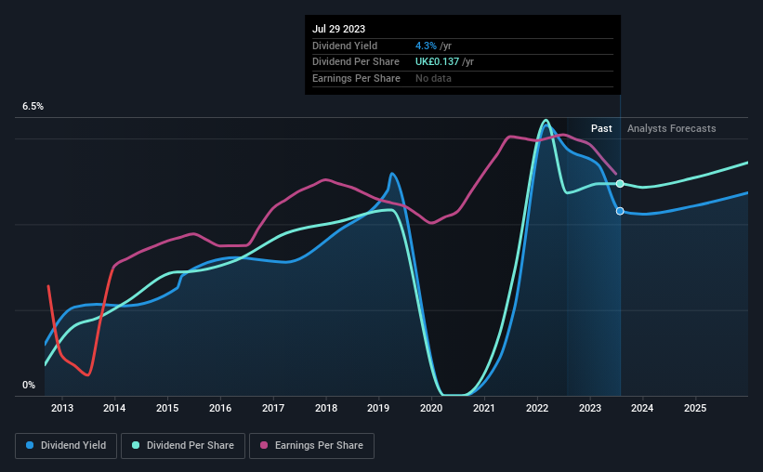The width and height of the screenshot is (763, 472).
Task: Click the 2015 x-axis label
Action: click(167, 408)
